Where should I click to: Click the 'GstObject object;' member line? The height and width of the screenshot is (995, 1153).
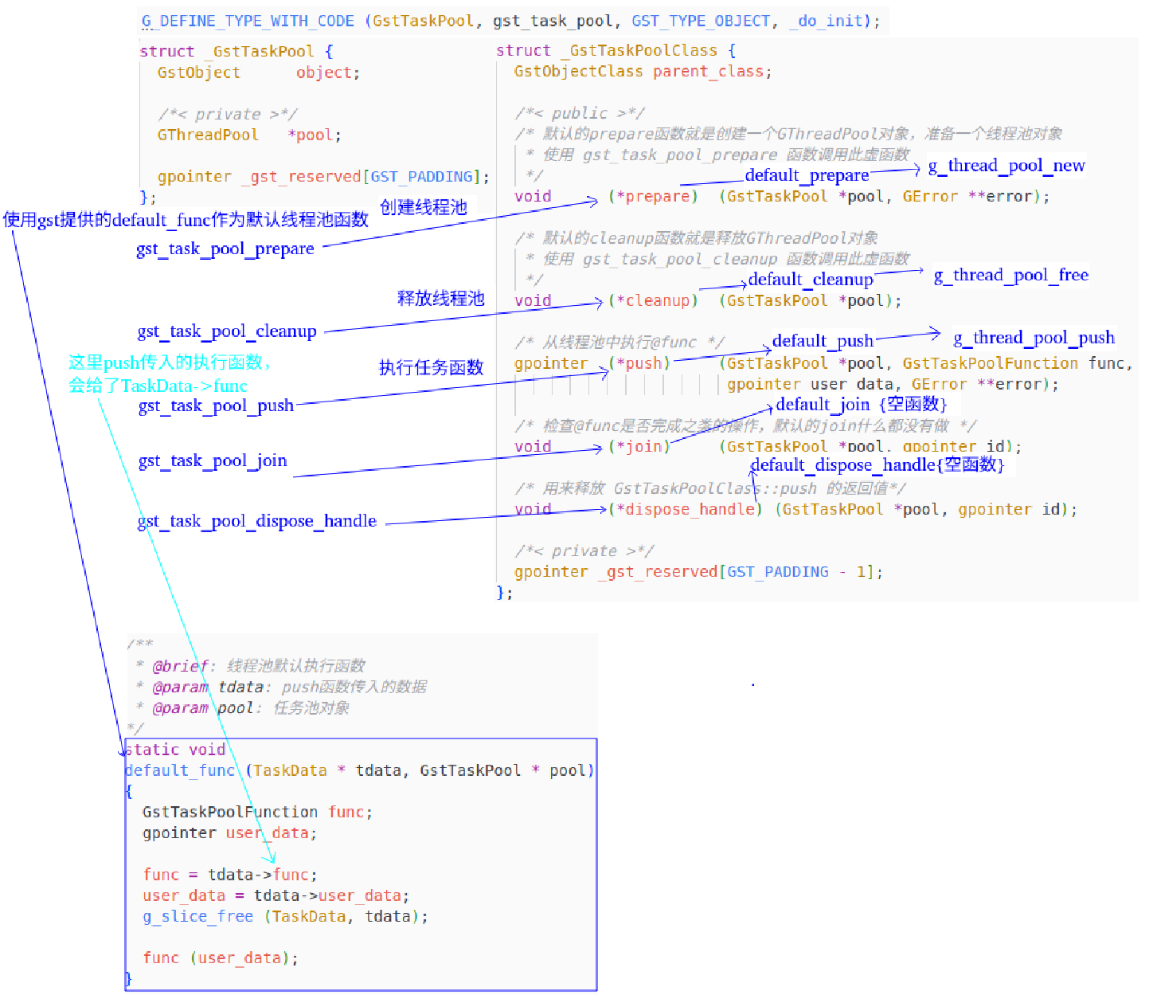(258, 72)
